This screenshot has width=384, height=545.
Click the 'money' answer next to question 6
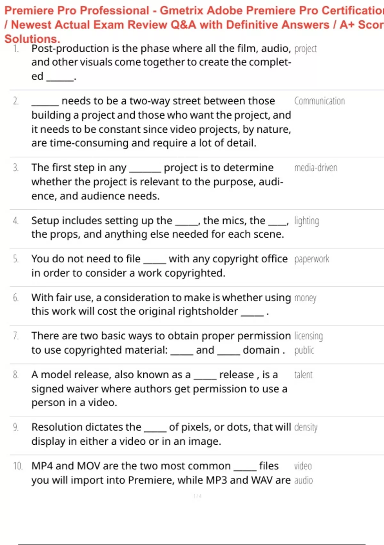(305, 298)
